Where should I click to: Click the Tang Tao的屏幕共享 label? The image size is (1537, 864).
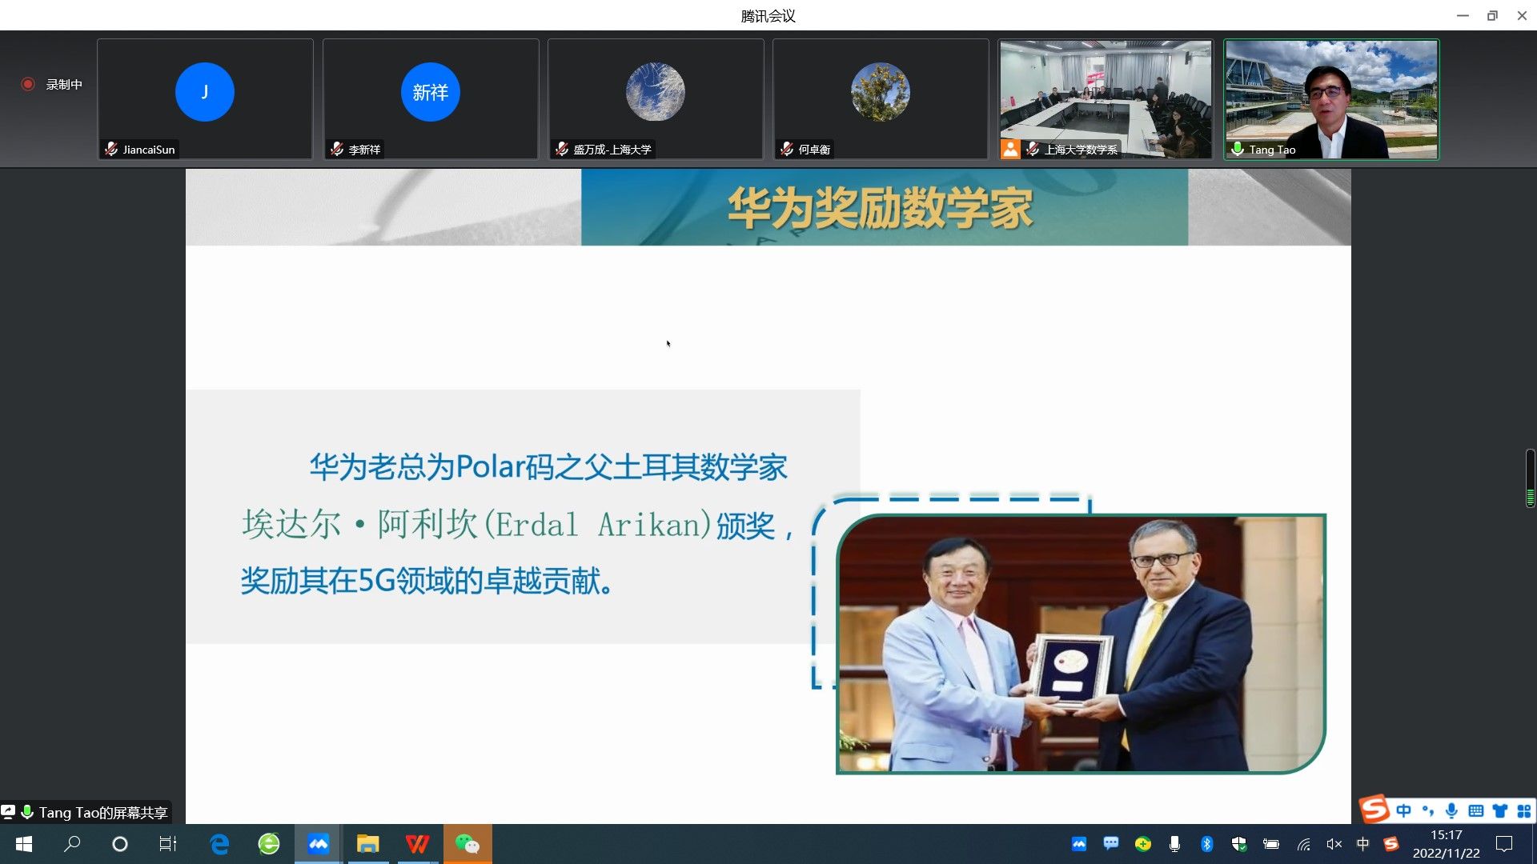tap(102, 813)
